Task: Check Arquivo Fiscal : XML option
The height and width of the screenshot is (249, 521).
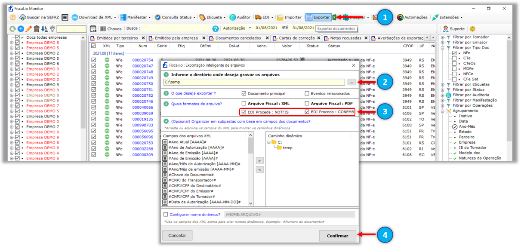Action: (244, 103)
